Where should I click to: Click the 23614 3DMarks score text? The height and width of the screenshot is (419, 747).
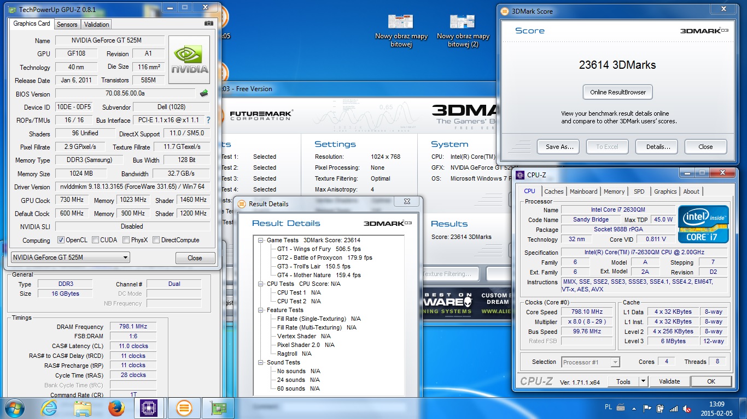tap(617, 65)
